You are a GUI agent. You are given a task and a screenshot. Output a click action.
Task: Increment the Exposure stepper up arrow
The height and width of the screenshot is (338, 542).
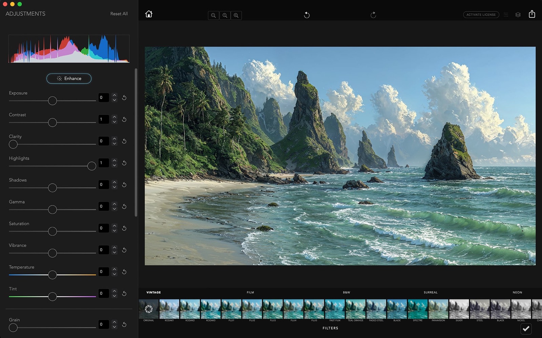[x=114, y=95]
